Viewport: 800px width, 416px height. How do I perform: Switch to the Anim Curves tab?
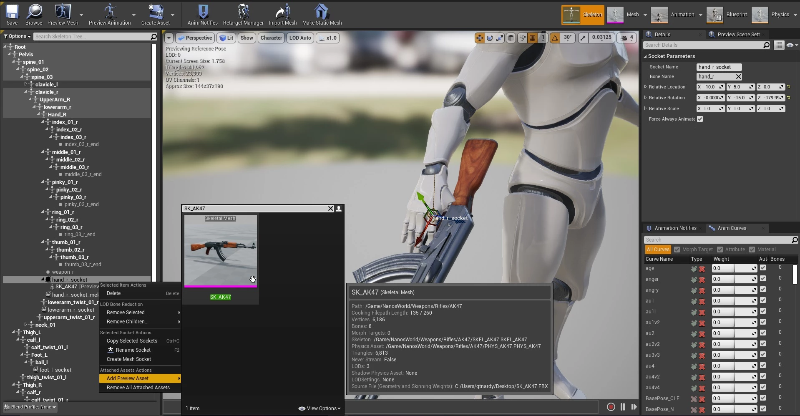coord(732,228)
